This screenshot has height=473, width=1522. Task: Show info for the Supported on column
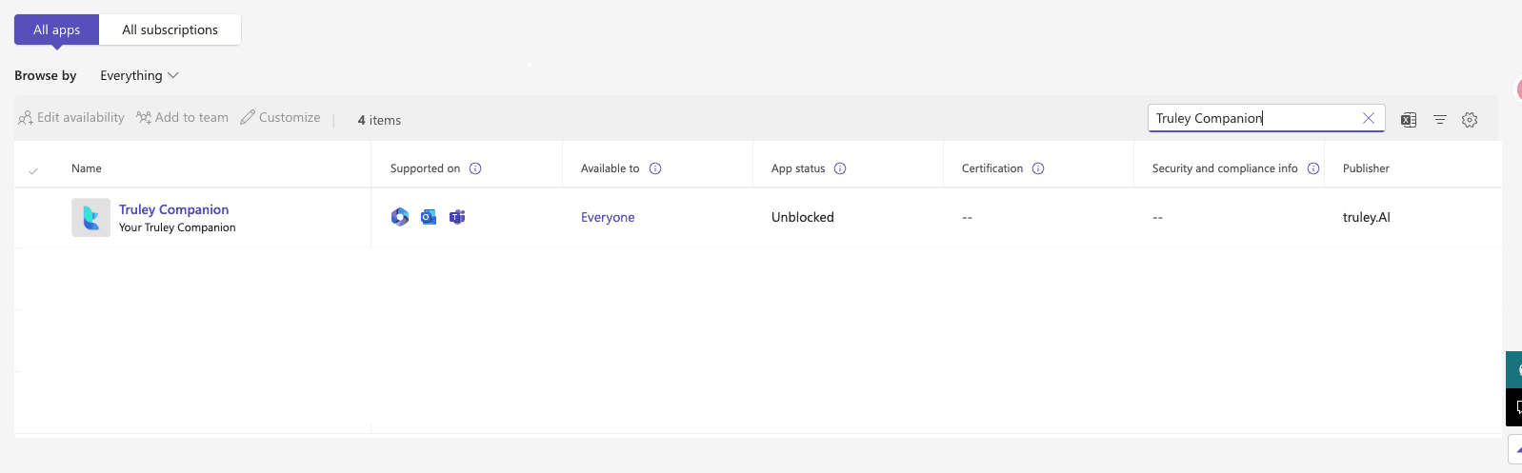coord(475,168)
